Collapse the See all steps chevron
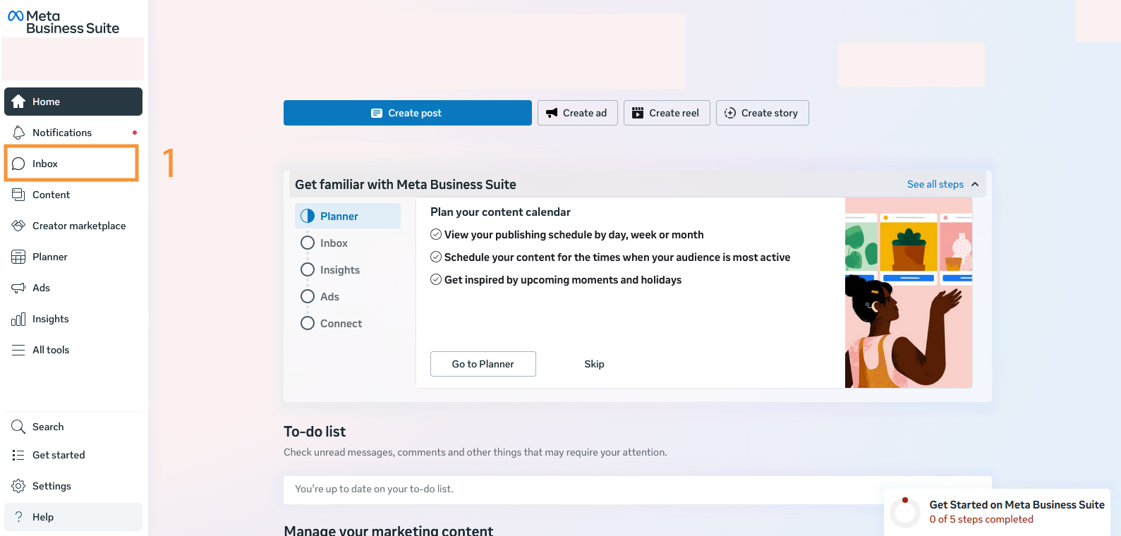Screen dimensions: 1121x536 975,184
